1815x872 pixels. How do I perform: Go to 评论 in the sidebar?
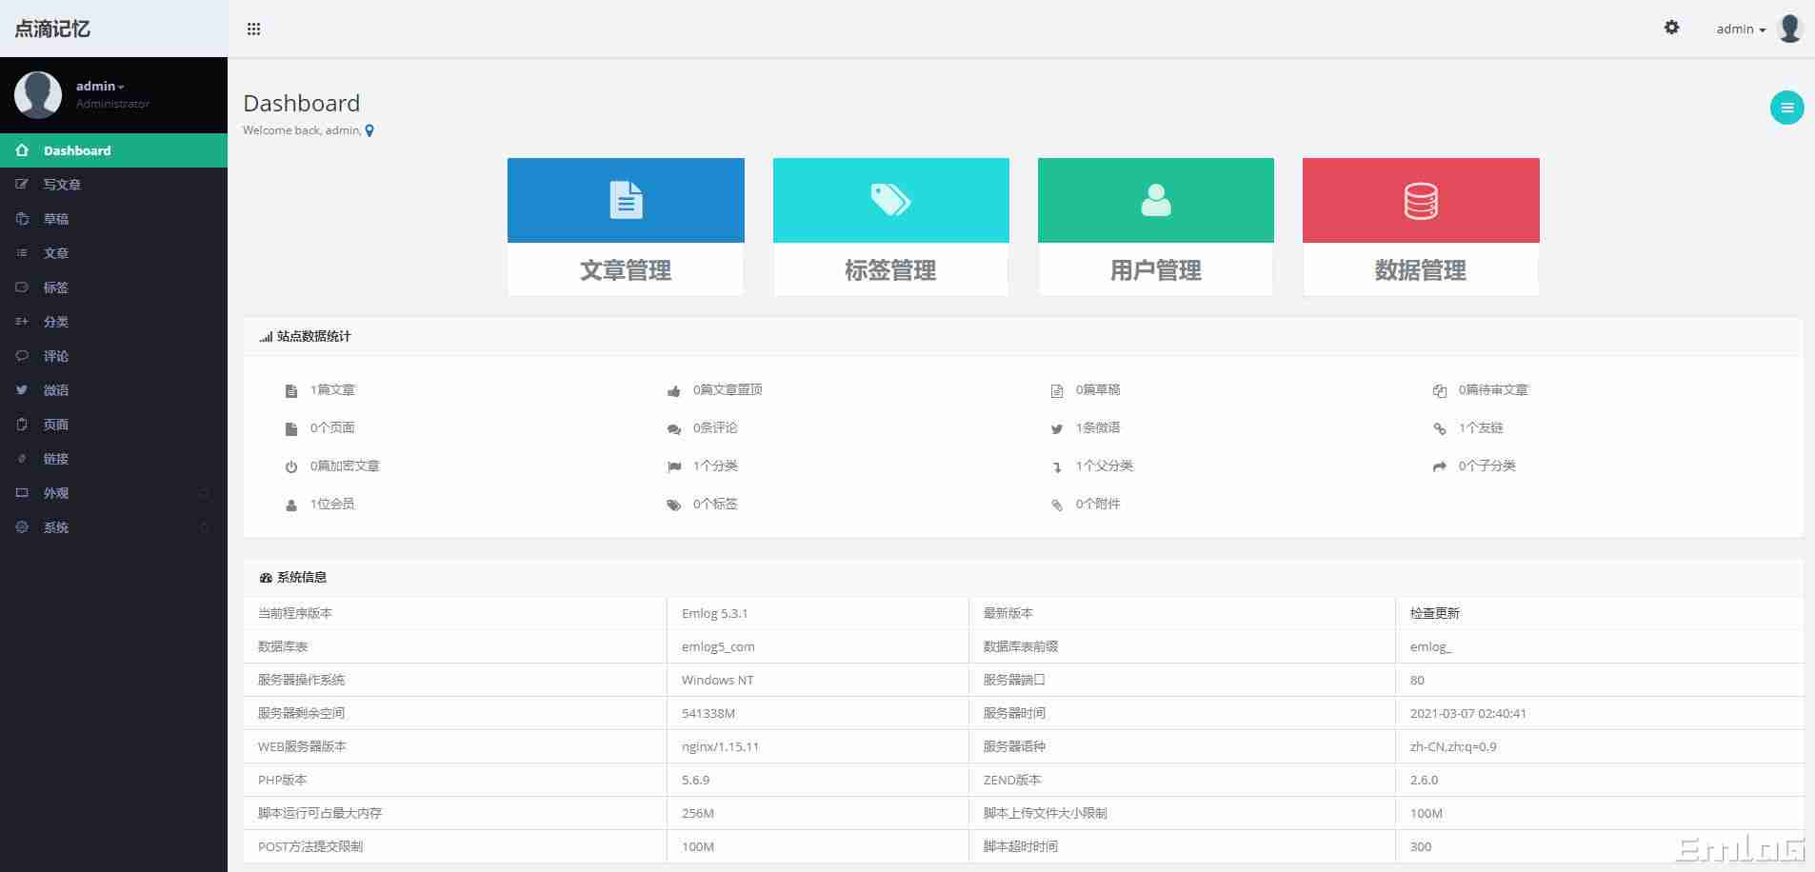[x=56, y=356]
